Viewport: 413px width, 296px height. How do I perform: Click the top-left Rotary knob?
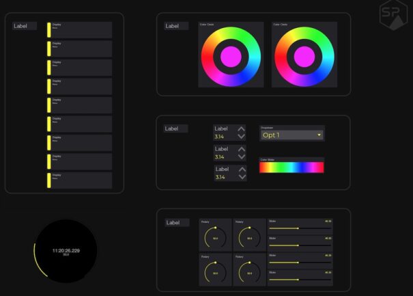(215, 238)
